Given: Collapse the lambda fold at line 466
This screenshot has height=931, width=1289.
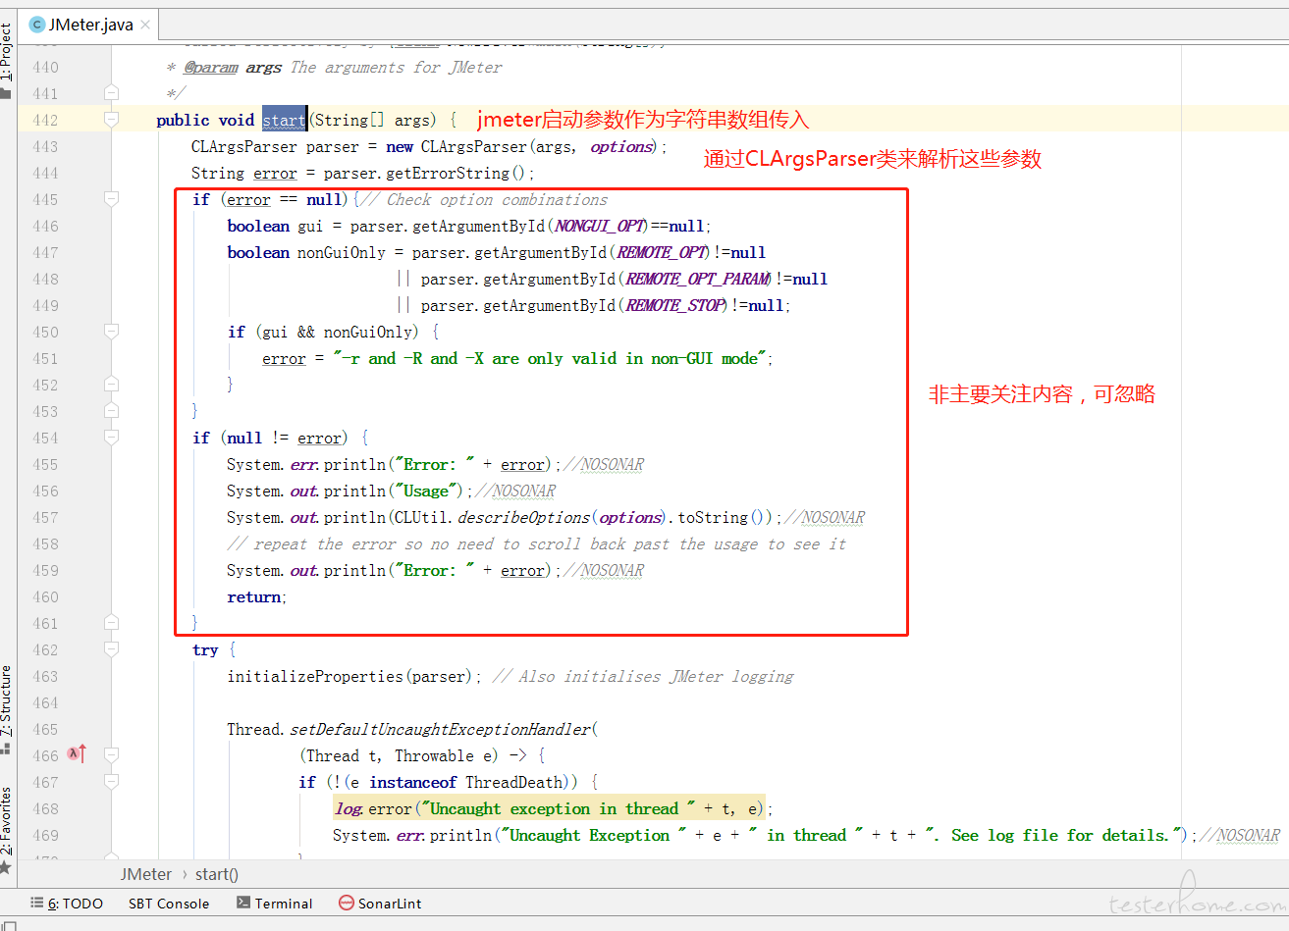Looking at the screenshot, I should (111, 755).
